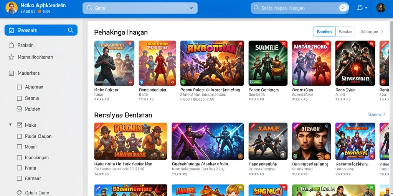Image resolution: width=393 pixels, height=196 pixels.
Task: Open the Renam 10ian game thumbnail
Action: click(x=312, y=63)
